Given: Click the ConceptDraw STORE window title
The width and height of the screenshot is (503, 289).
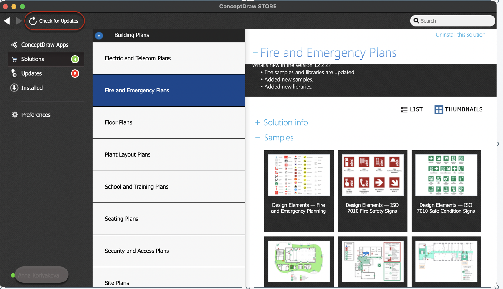Looking at the screenshot, I should point(248,6).
